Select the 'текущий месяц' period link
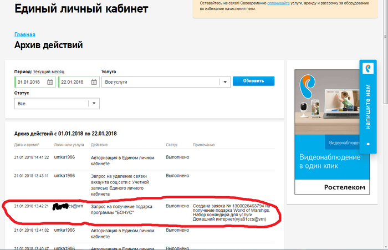 [49, 72]
